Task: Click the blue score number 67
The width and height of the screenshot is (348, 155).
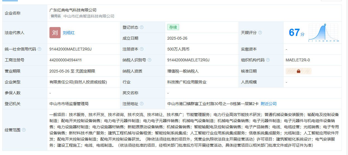Action: 294,33
